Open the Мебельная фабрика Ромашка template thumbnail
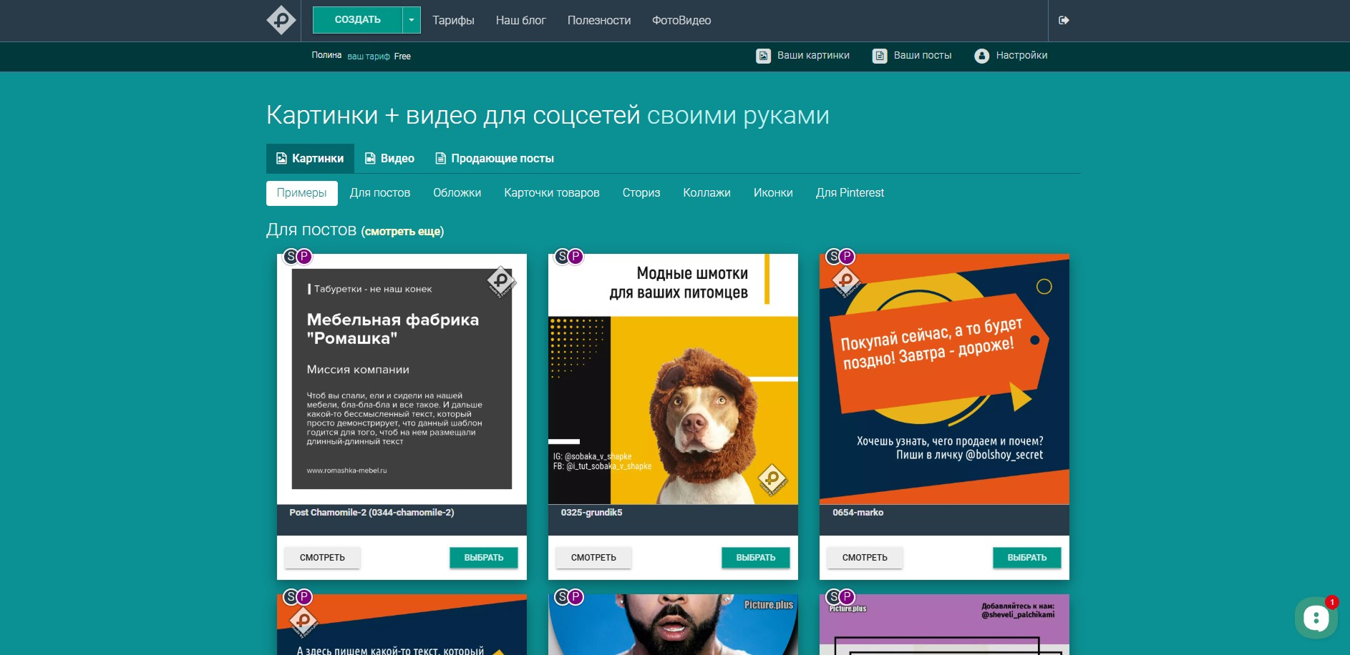 click(x=402, y=379)
